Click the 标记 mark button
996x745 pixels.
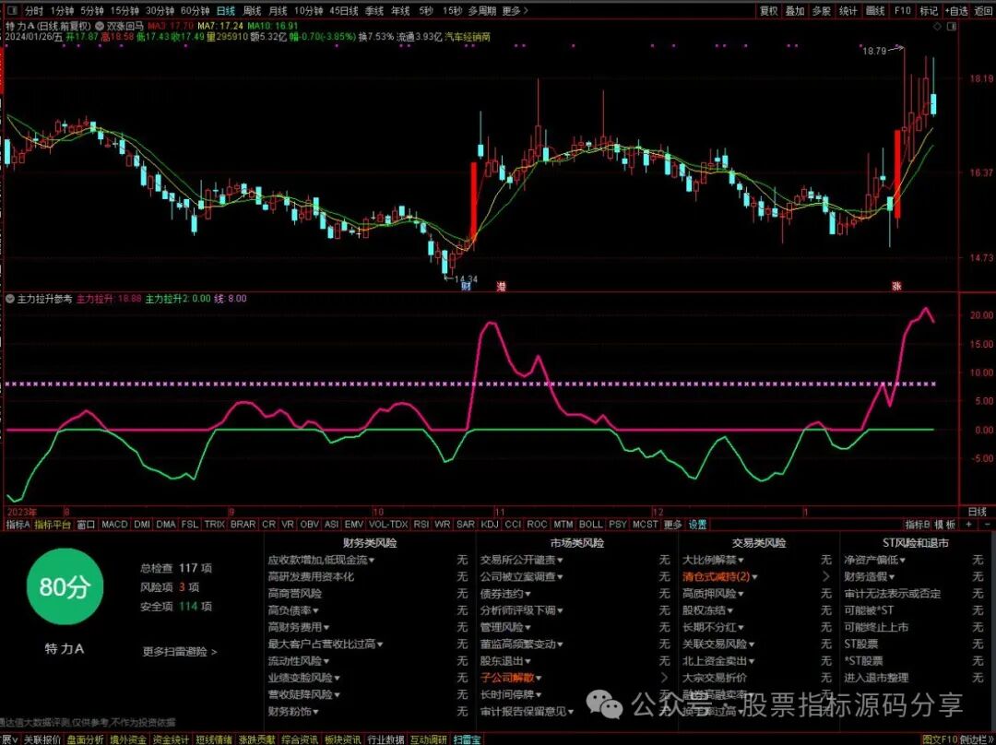point(929,11)
